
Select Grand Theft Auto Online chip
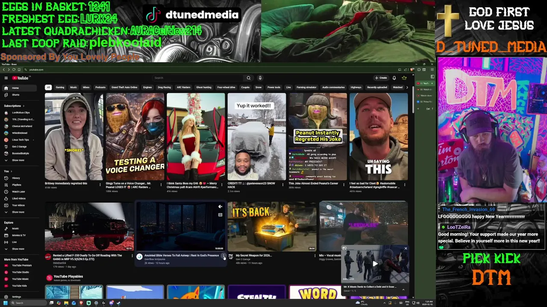coord(124,87)
